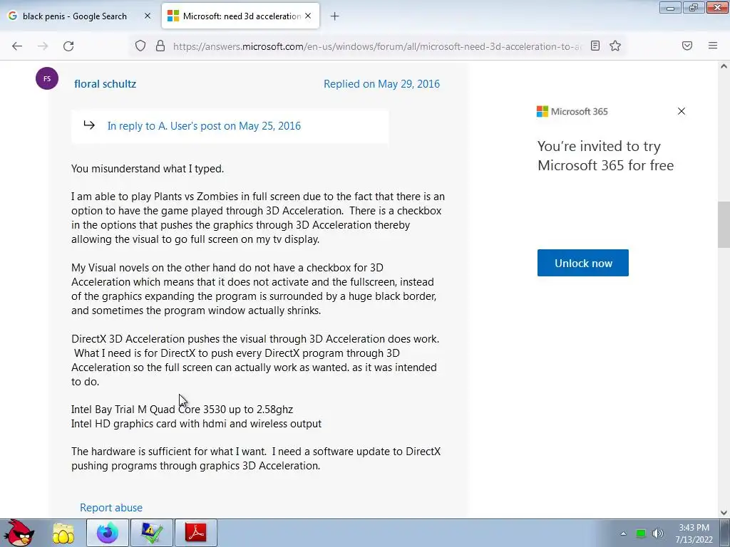
Task: Dismiss the Microsoft 365 ad with X
Action: pos(682,111)
